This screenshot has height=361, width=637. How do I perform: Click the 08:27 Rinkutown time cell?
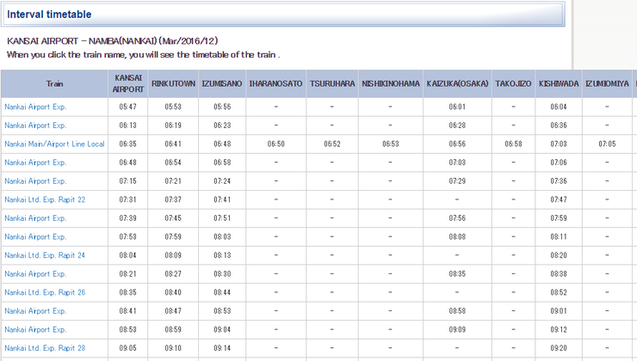(x=174, y=274)
